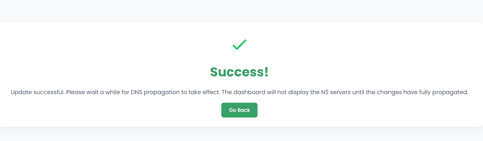
Task: Click the "Go" text on green button
Action: (x=232, y=110)
